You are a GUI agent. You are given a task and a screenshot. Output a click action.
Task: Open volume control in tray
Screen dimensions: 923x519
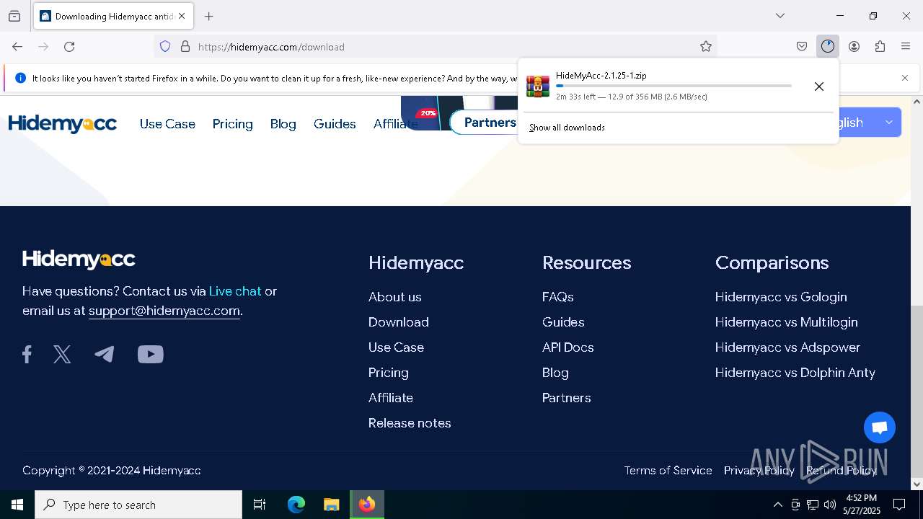coord(829,505)
